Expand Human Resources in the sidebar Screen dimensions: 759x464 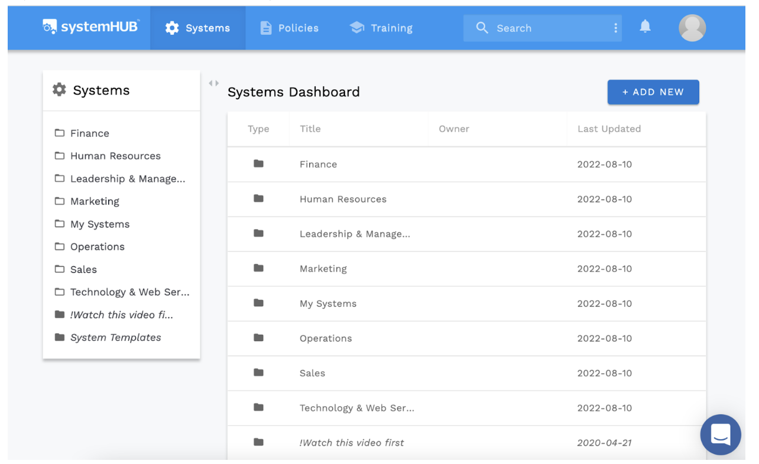coord(115,156)
